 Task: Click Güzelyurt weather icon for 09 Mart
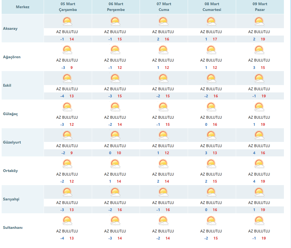[259, 135]
